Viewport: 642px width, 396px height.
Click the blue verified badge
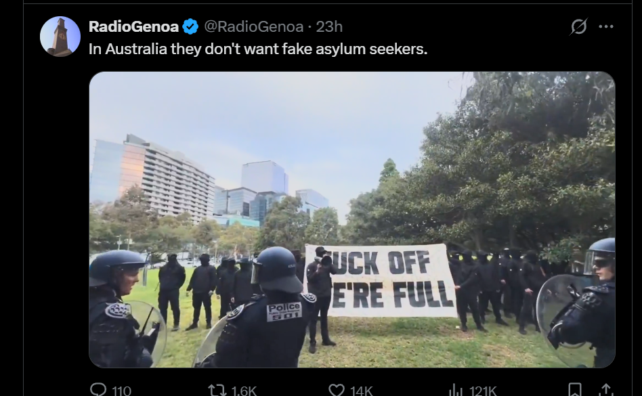(190, 26)
